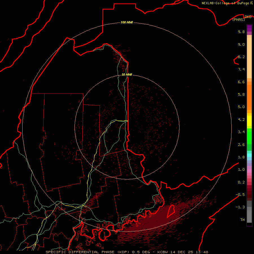
Task: Click the 4.2 scale value
Action: [241, 120]
